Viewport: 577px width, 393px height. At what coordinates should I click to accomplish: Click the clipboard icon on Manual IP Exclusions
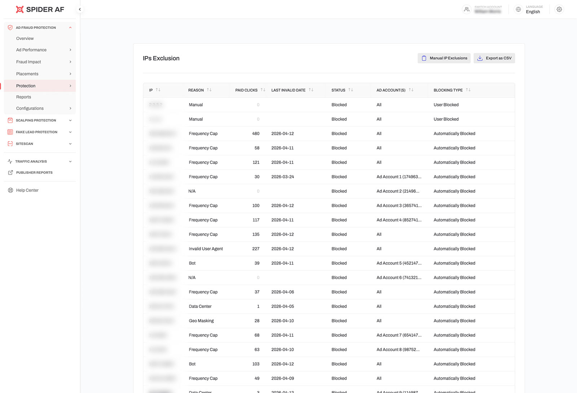(x=423, y=58)
